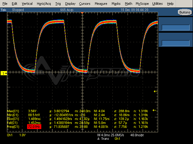Open the Horiz/Acq menu
The height and width of the screenshot is (144, 193).
point(44,4)
